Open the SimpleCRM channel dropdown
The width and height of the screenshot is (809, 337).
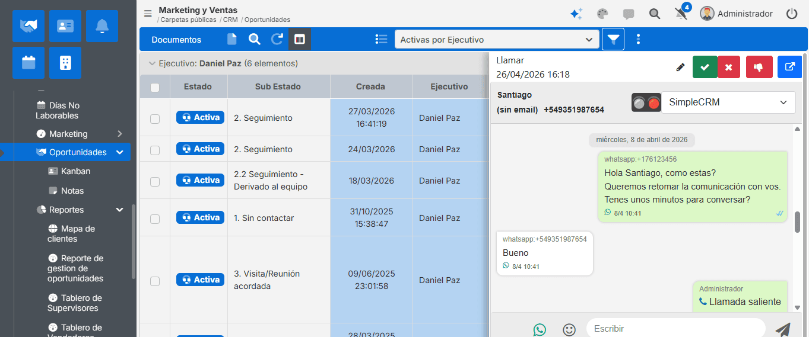728,102
